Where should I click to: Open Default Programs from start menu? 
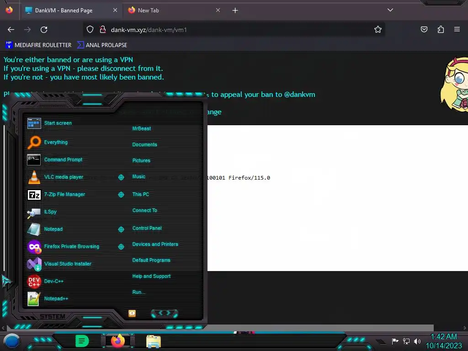pos(151,260)
